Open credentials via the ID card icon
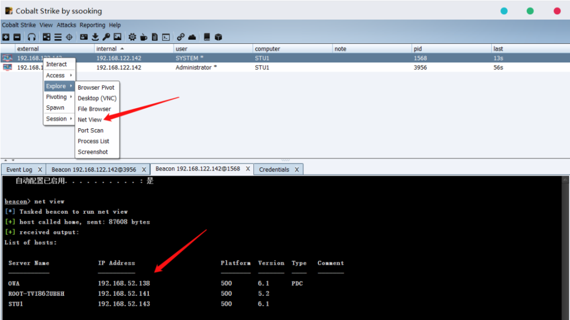 [x=84, y=37]
